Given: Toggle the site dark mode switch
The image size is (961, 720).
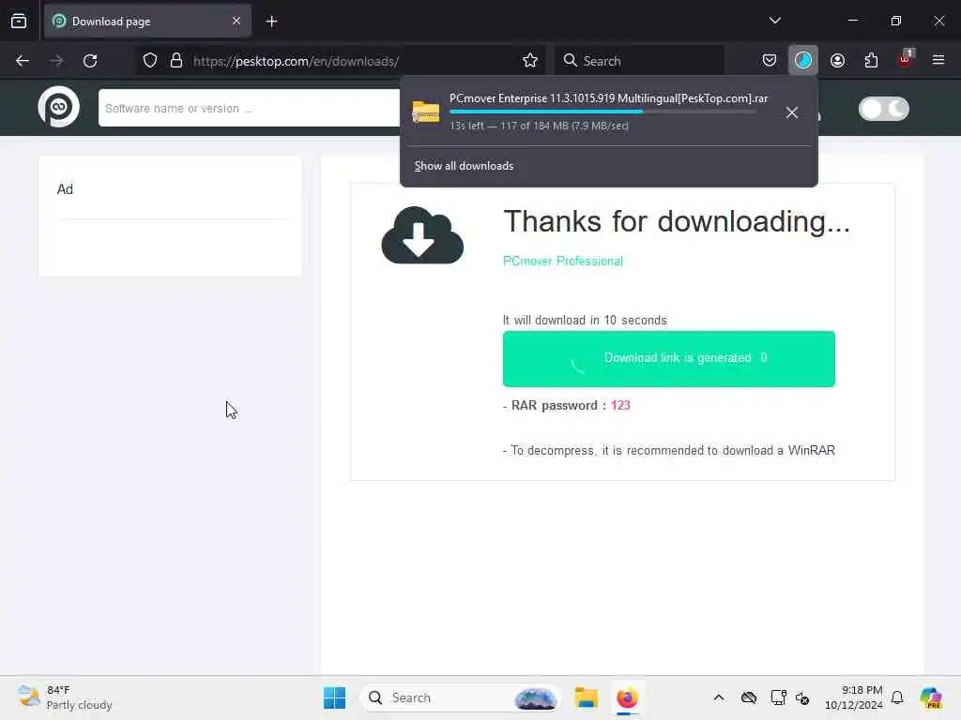Looking at the screenshot, I should point(883,109).
